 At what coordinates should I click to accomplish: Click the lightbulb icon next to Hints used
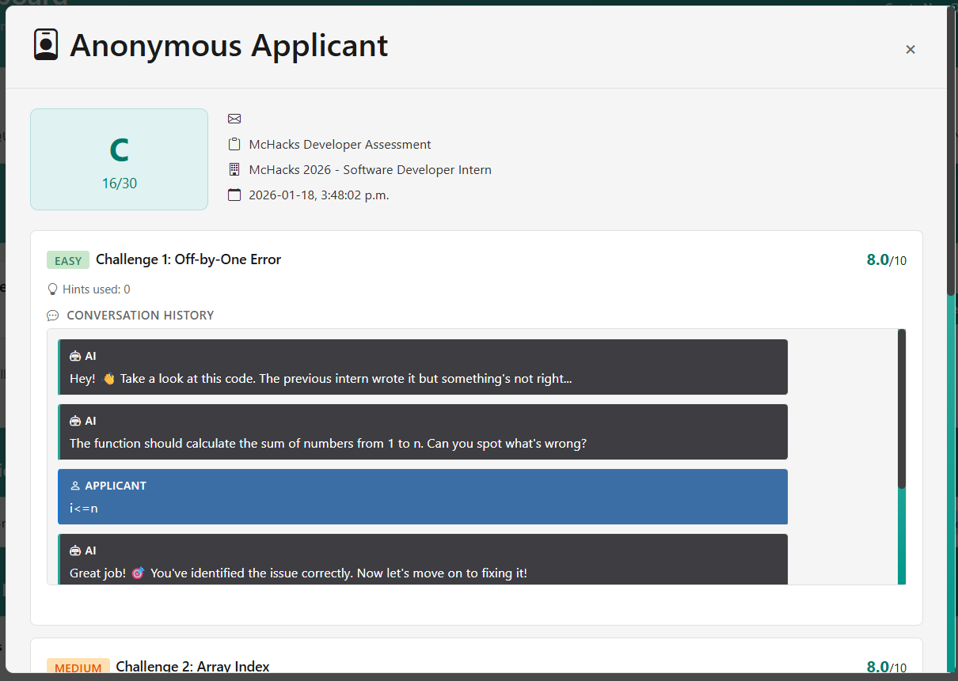[53, 289]
